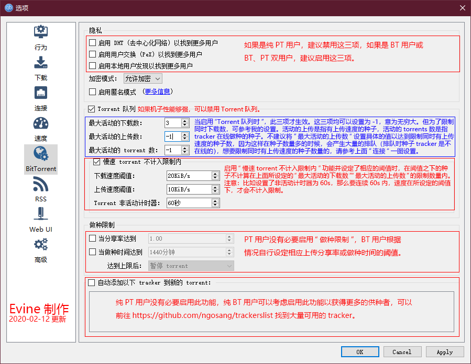Decrease 上传速度阈值 with down arrow

click(215, 191)
